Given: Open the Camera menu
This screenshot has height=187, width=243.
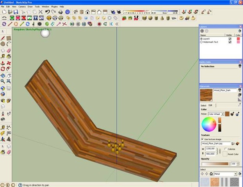Looking at the screenshot, I should (x=22, y=7).
